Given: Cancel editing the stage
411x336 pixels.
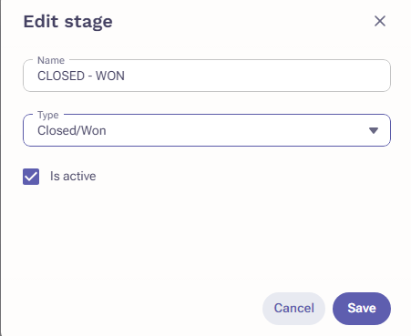Looking at the screenshot, I should click(x=293, y=309).
